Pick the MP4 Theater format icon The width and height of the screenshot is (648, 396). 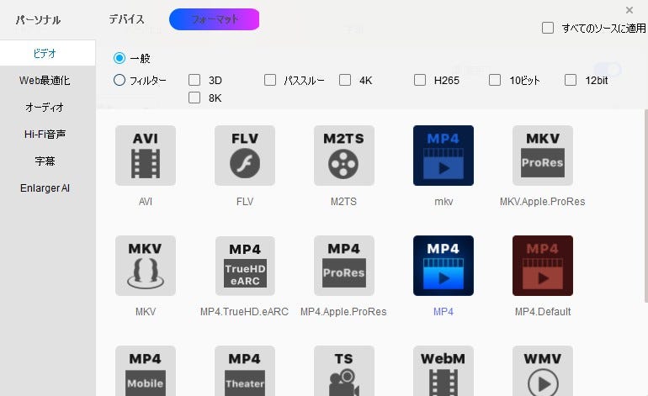pyautogui.click(x=245, y=371)
